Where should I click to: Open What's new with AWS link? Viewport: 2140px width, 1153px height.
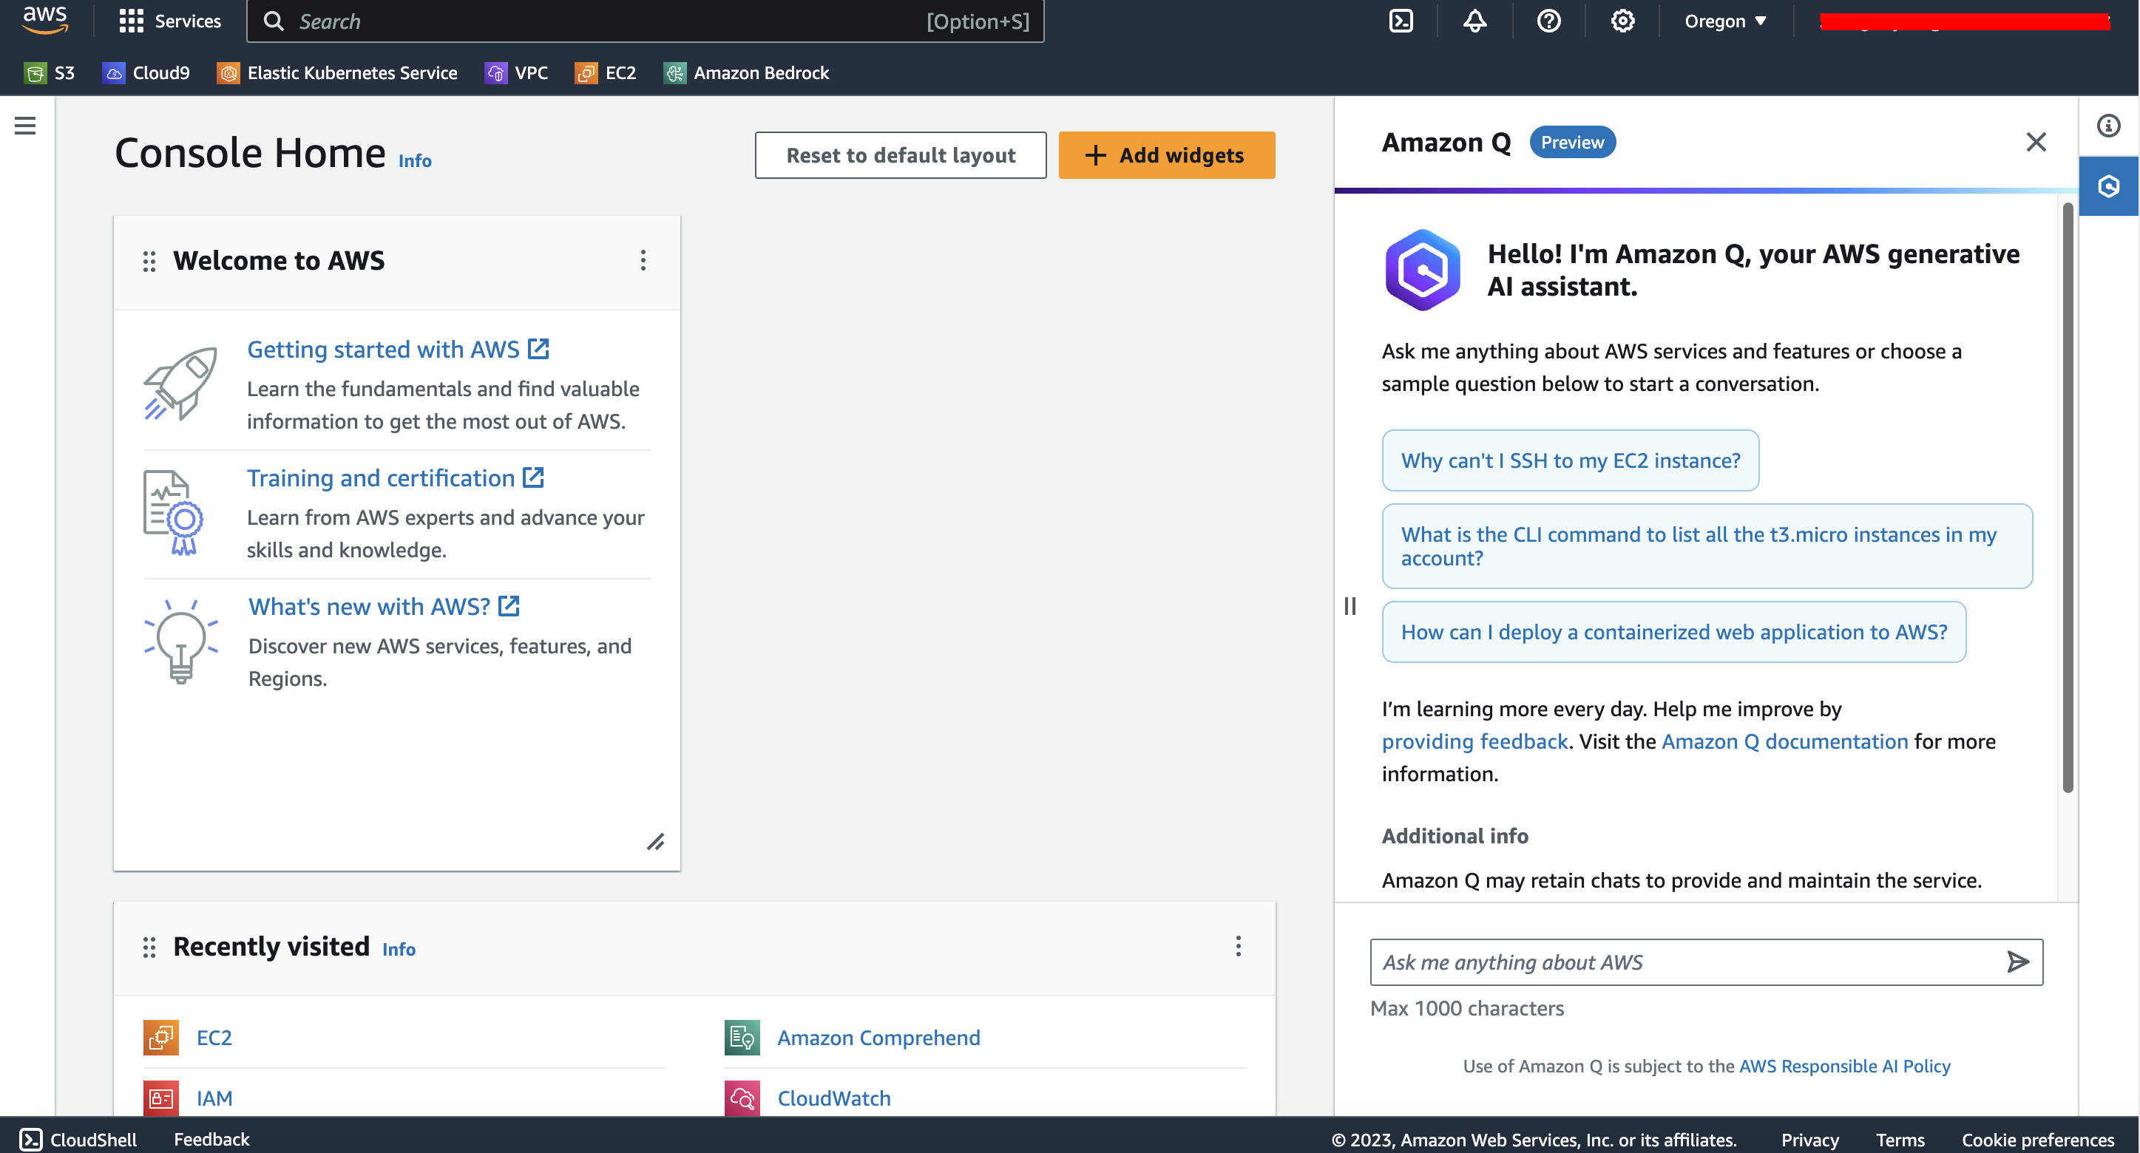(x=384, y=607)
